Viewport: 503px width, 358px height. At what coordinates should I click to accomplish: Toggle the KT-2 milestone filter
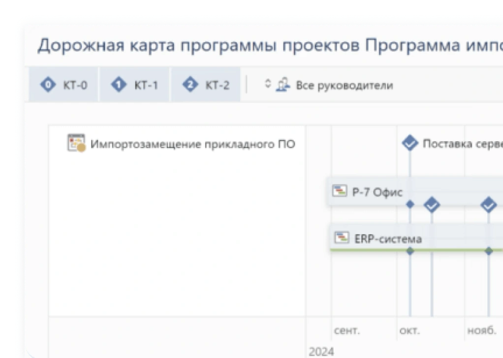point(206,85)
